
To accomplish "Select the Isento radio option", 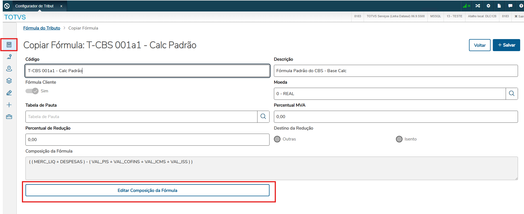I will 399,139.
